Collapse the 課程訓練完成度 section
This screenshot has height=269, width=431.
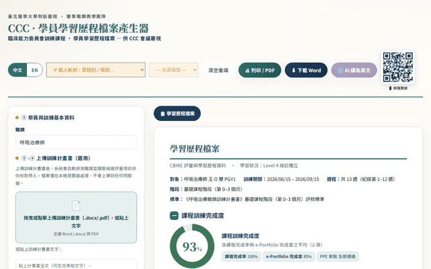[x=174, y=216]
